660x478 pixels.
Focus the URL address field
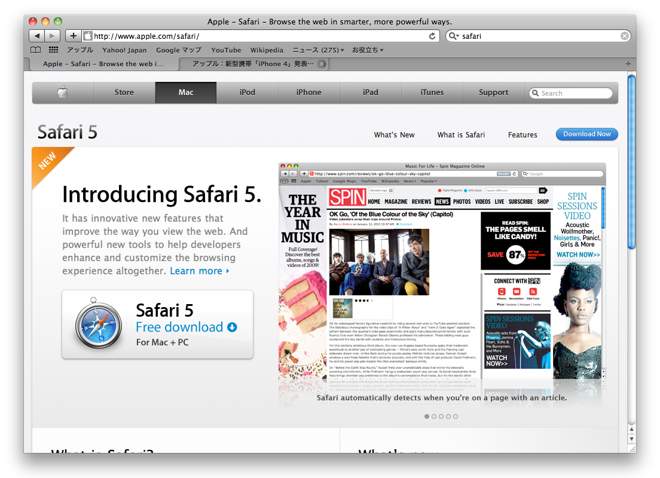260,36
